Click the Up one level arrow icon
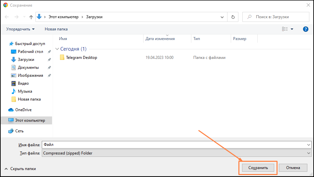Screen dimensions: 314x177 (x=31, y=17)
